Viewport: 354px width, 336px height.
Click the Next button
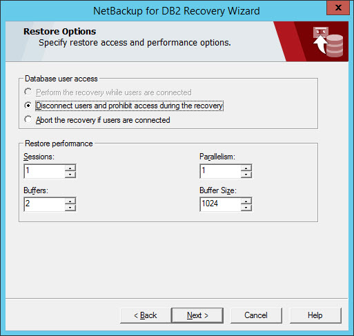pyautogui.click(x=197, y=315)
